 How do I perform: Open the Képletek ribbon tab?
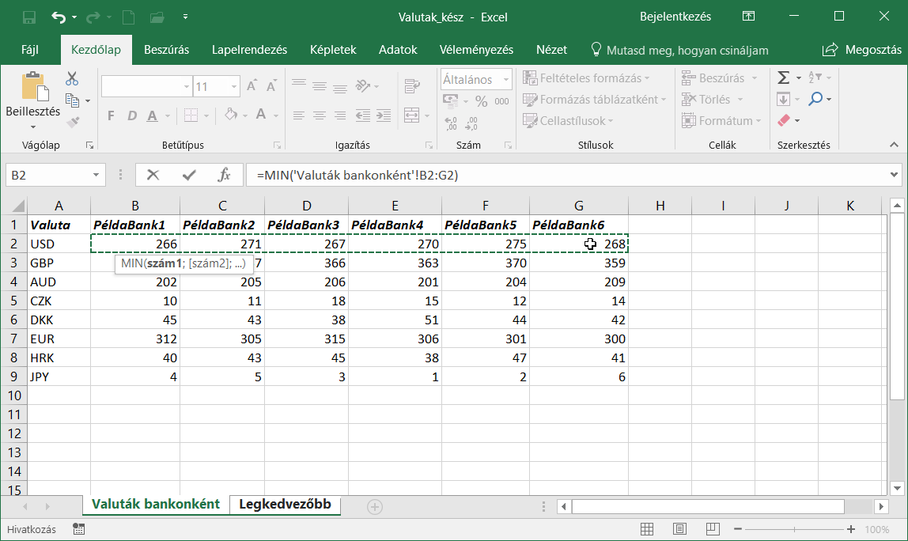click(333, 50)
